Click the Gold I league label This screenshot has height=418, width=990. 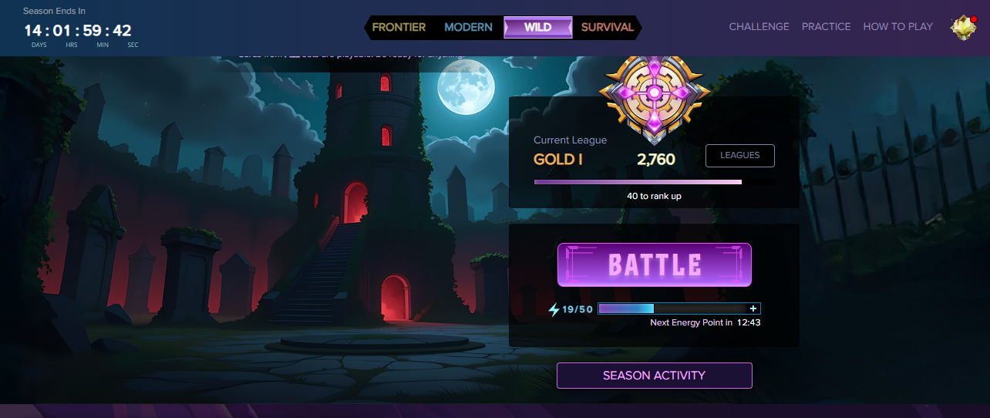pyautogui.click(x=558, y=160)
